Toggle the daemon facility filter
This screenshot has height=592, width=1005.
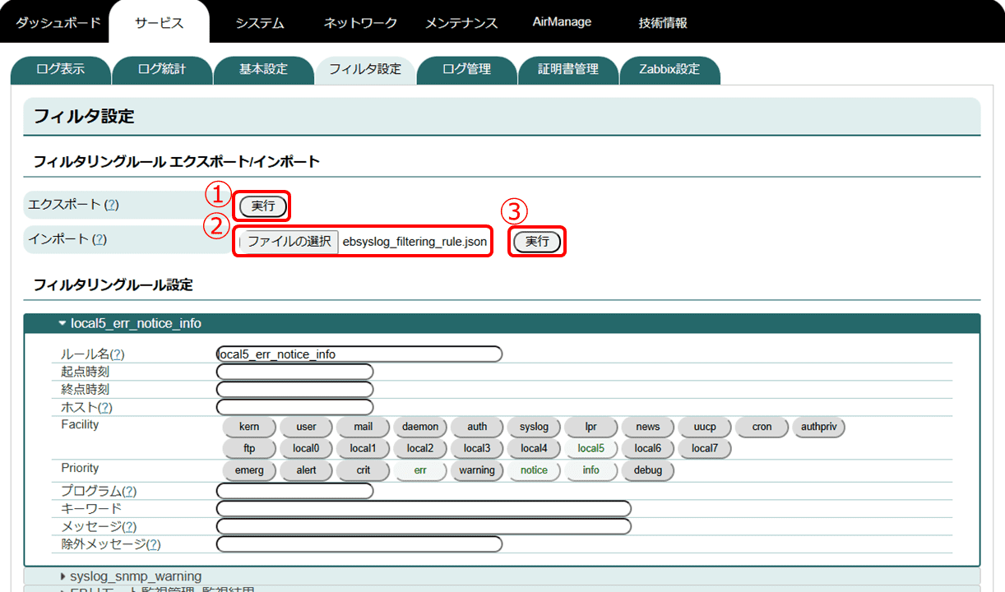[x=420, y=427]
